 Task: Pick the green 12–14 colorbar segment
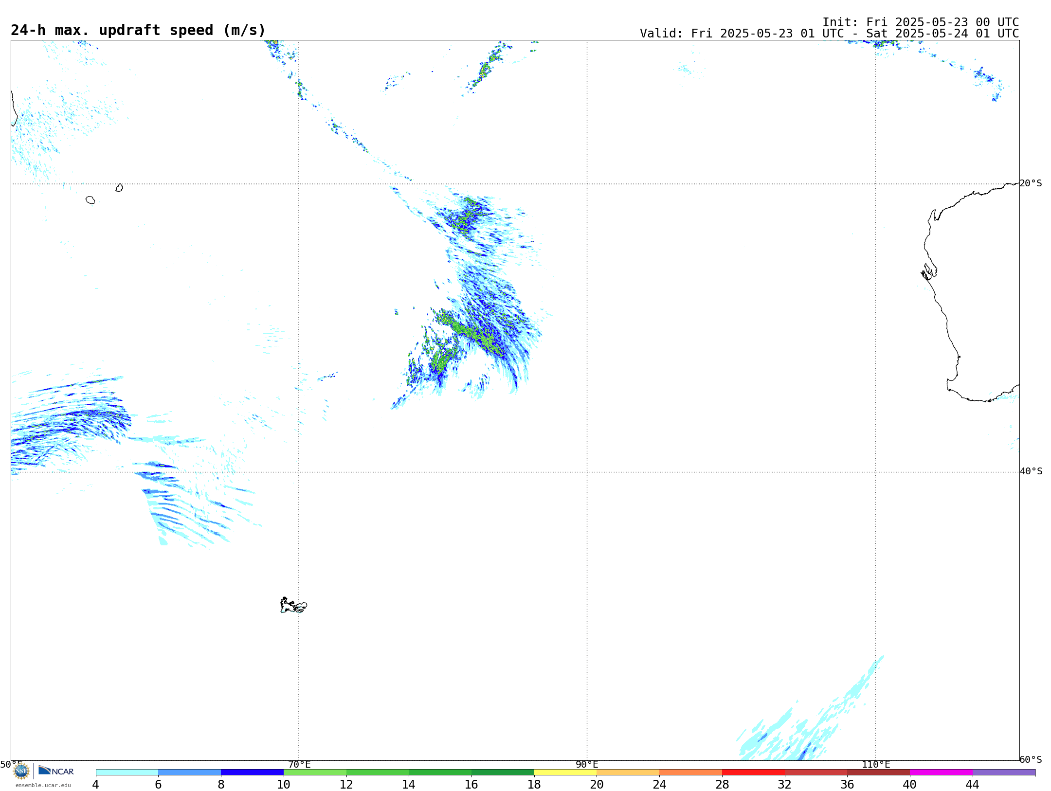pyautogui.click(x=378, y=772)
